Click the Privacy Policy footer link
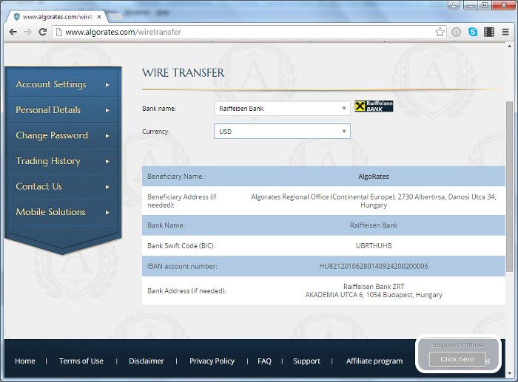518x382 pixels. click(x=212, y=361)
